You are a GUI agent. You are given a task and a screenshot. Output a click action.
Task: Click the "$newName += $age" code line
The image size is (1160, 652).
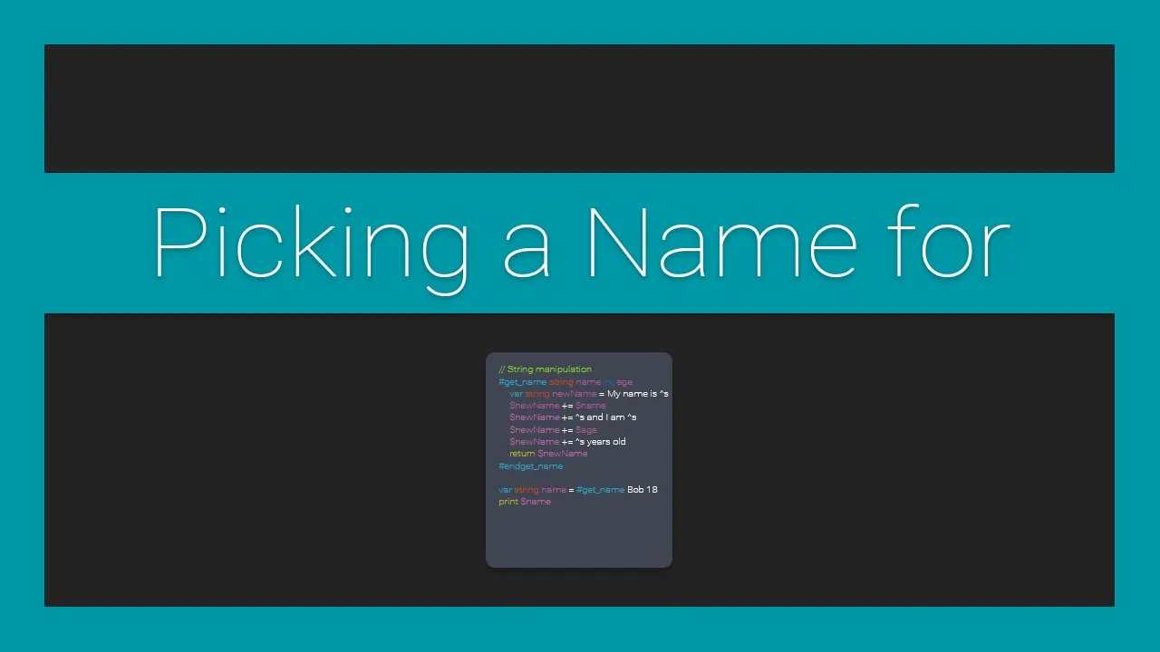pyautogui.click(x=553, y=430)
